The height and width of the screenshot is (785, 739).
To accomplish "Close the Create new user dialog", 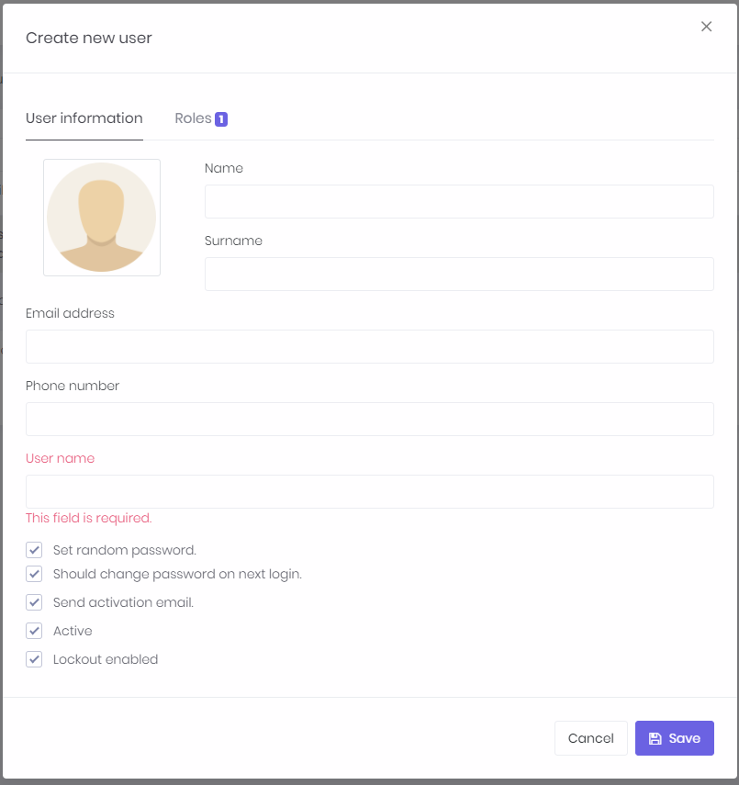I will (706, 27).
